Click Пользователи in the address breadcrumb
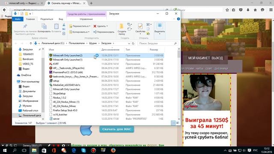The height and width of the screenshot is (154, 274). pos(77,43)
